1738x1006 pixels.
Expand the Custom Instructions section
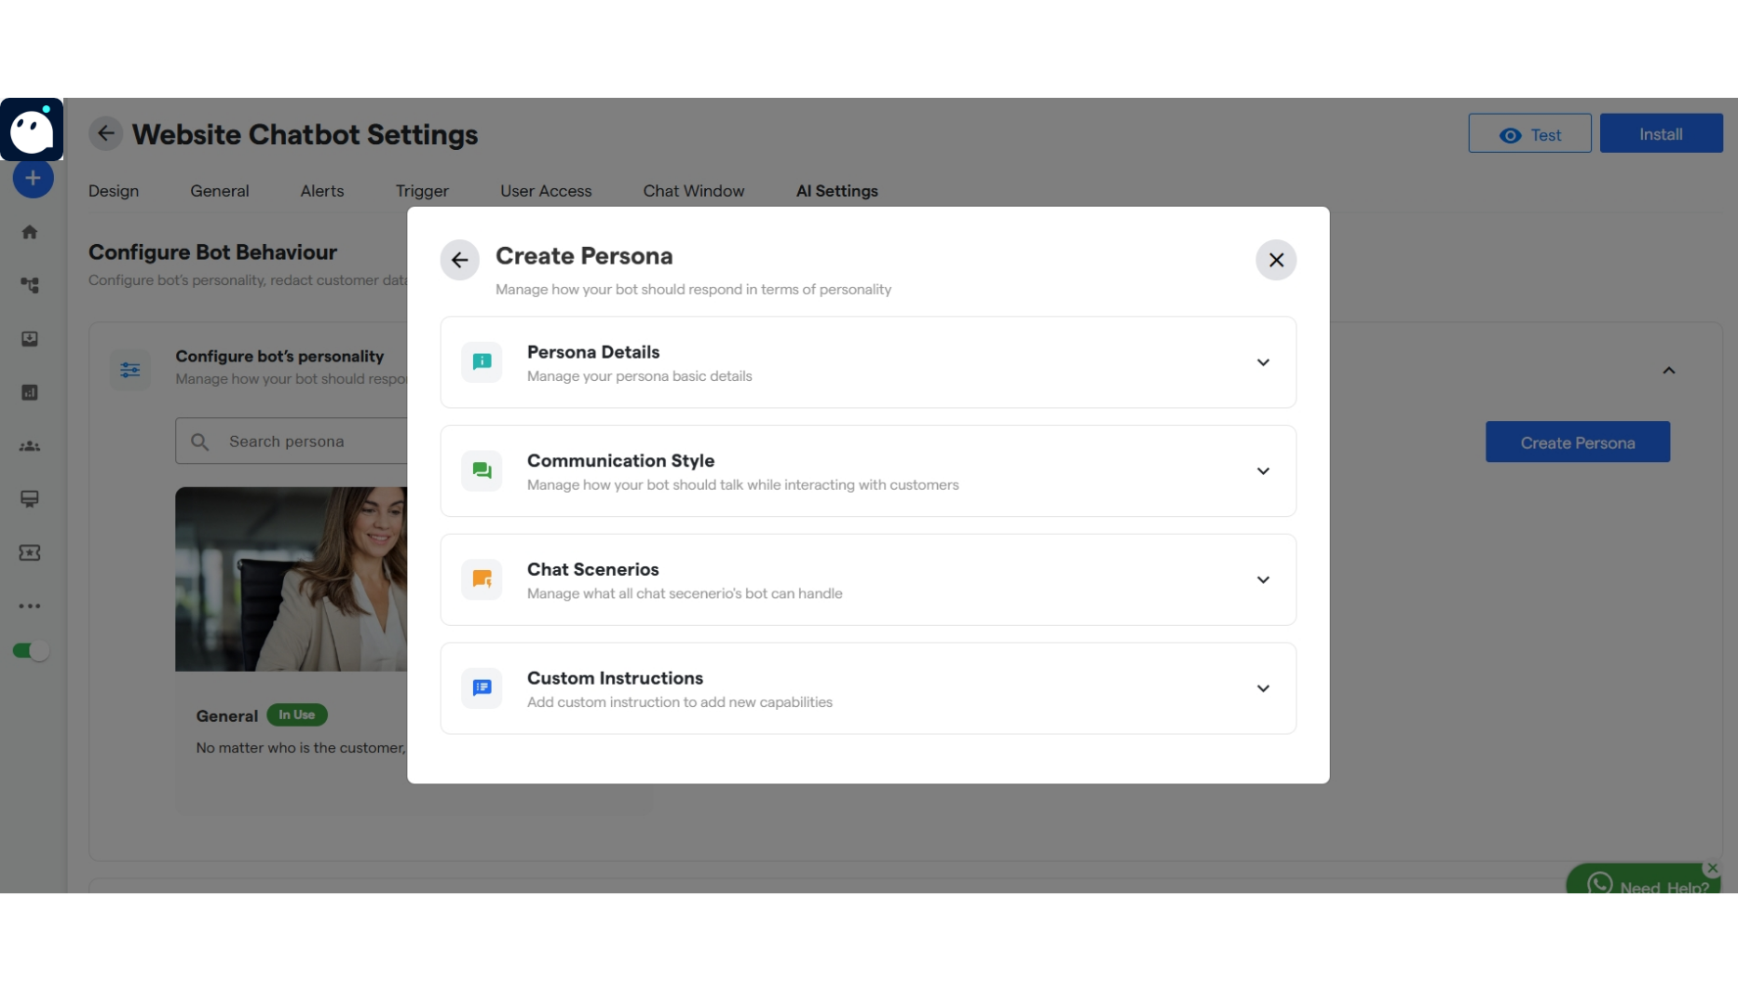click(1263, 688)
